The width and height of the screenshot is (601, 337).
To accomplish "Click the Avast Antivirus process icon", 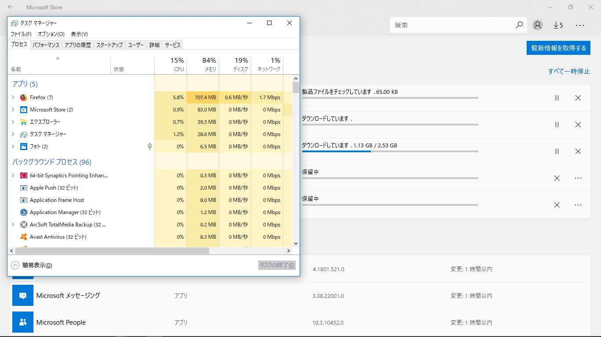I will (24, 237).
